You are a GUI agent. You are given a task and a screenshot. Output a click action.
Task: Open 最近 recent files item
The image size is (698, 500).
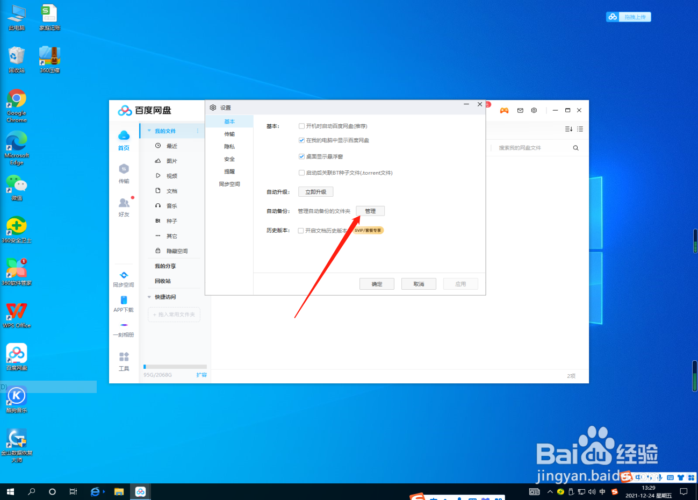click(x=172, y=146)
